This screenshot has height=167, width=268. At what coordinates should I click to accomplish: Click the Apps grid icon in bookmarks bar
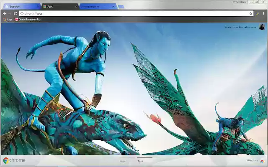click(5, 20)
